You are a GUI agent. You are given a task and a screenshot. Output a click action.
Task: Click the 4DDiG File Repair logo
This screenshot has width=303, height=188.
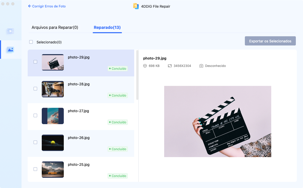pyautogui.click(x=136, y=6)
